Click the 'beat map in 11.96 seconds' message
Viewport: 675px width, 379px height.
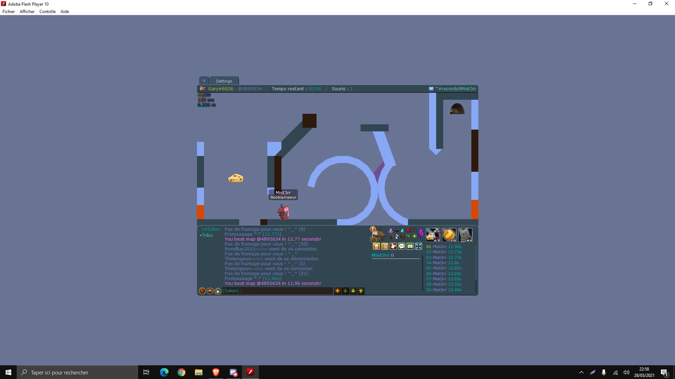(x=273, y=283)
